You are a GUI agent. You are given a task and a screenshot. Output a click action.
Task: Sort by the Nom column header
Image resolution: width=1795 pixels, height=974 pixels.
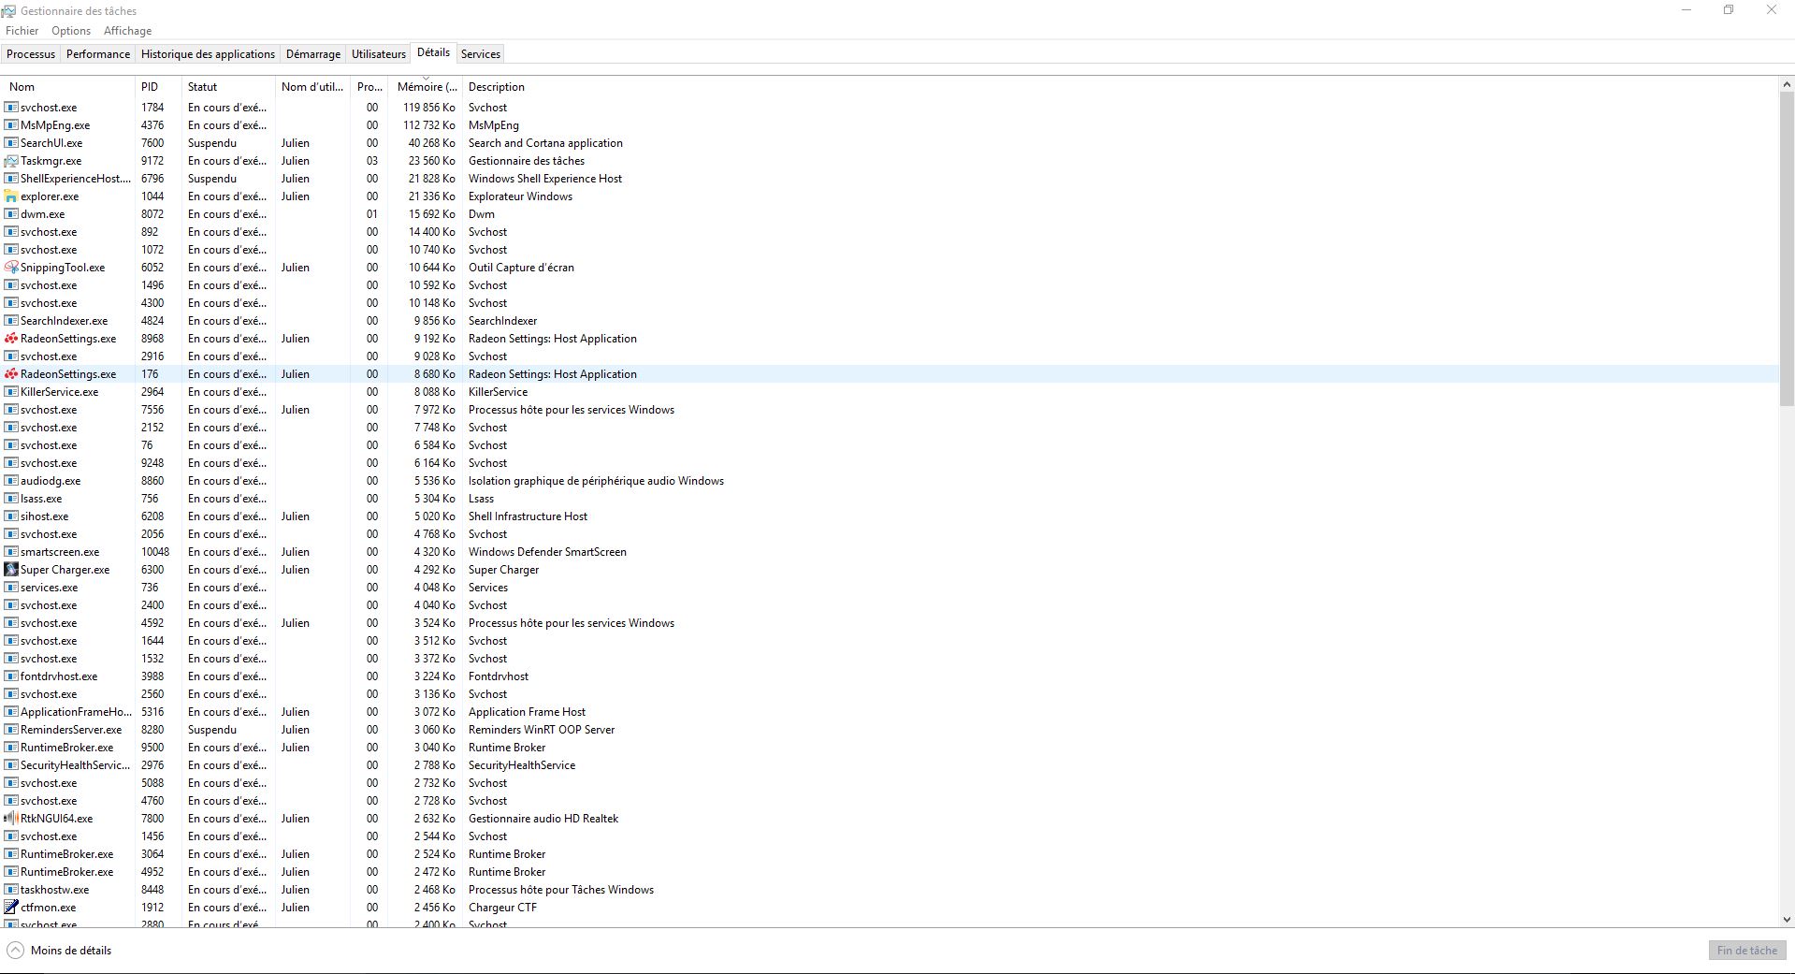click(x=68, y=87)
